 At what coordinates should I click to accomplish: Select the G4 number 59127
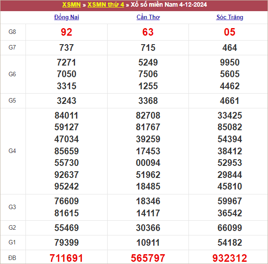click(x=67, y=127)
